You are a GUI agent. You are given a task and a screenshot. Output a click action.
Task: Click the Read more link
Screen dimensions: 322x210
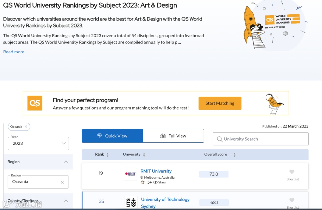tap(14, 52)
